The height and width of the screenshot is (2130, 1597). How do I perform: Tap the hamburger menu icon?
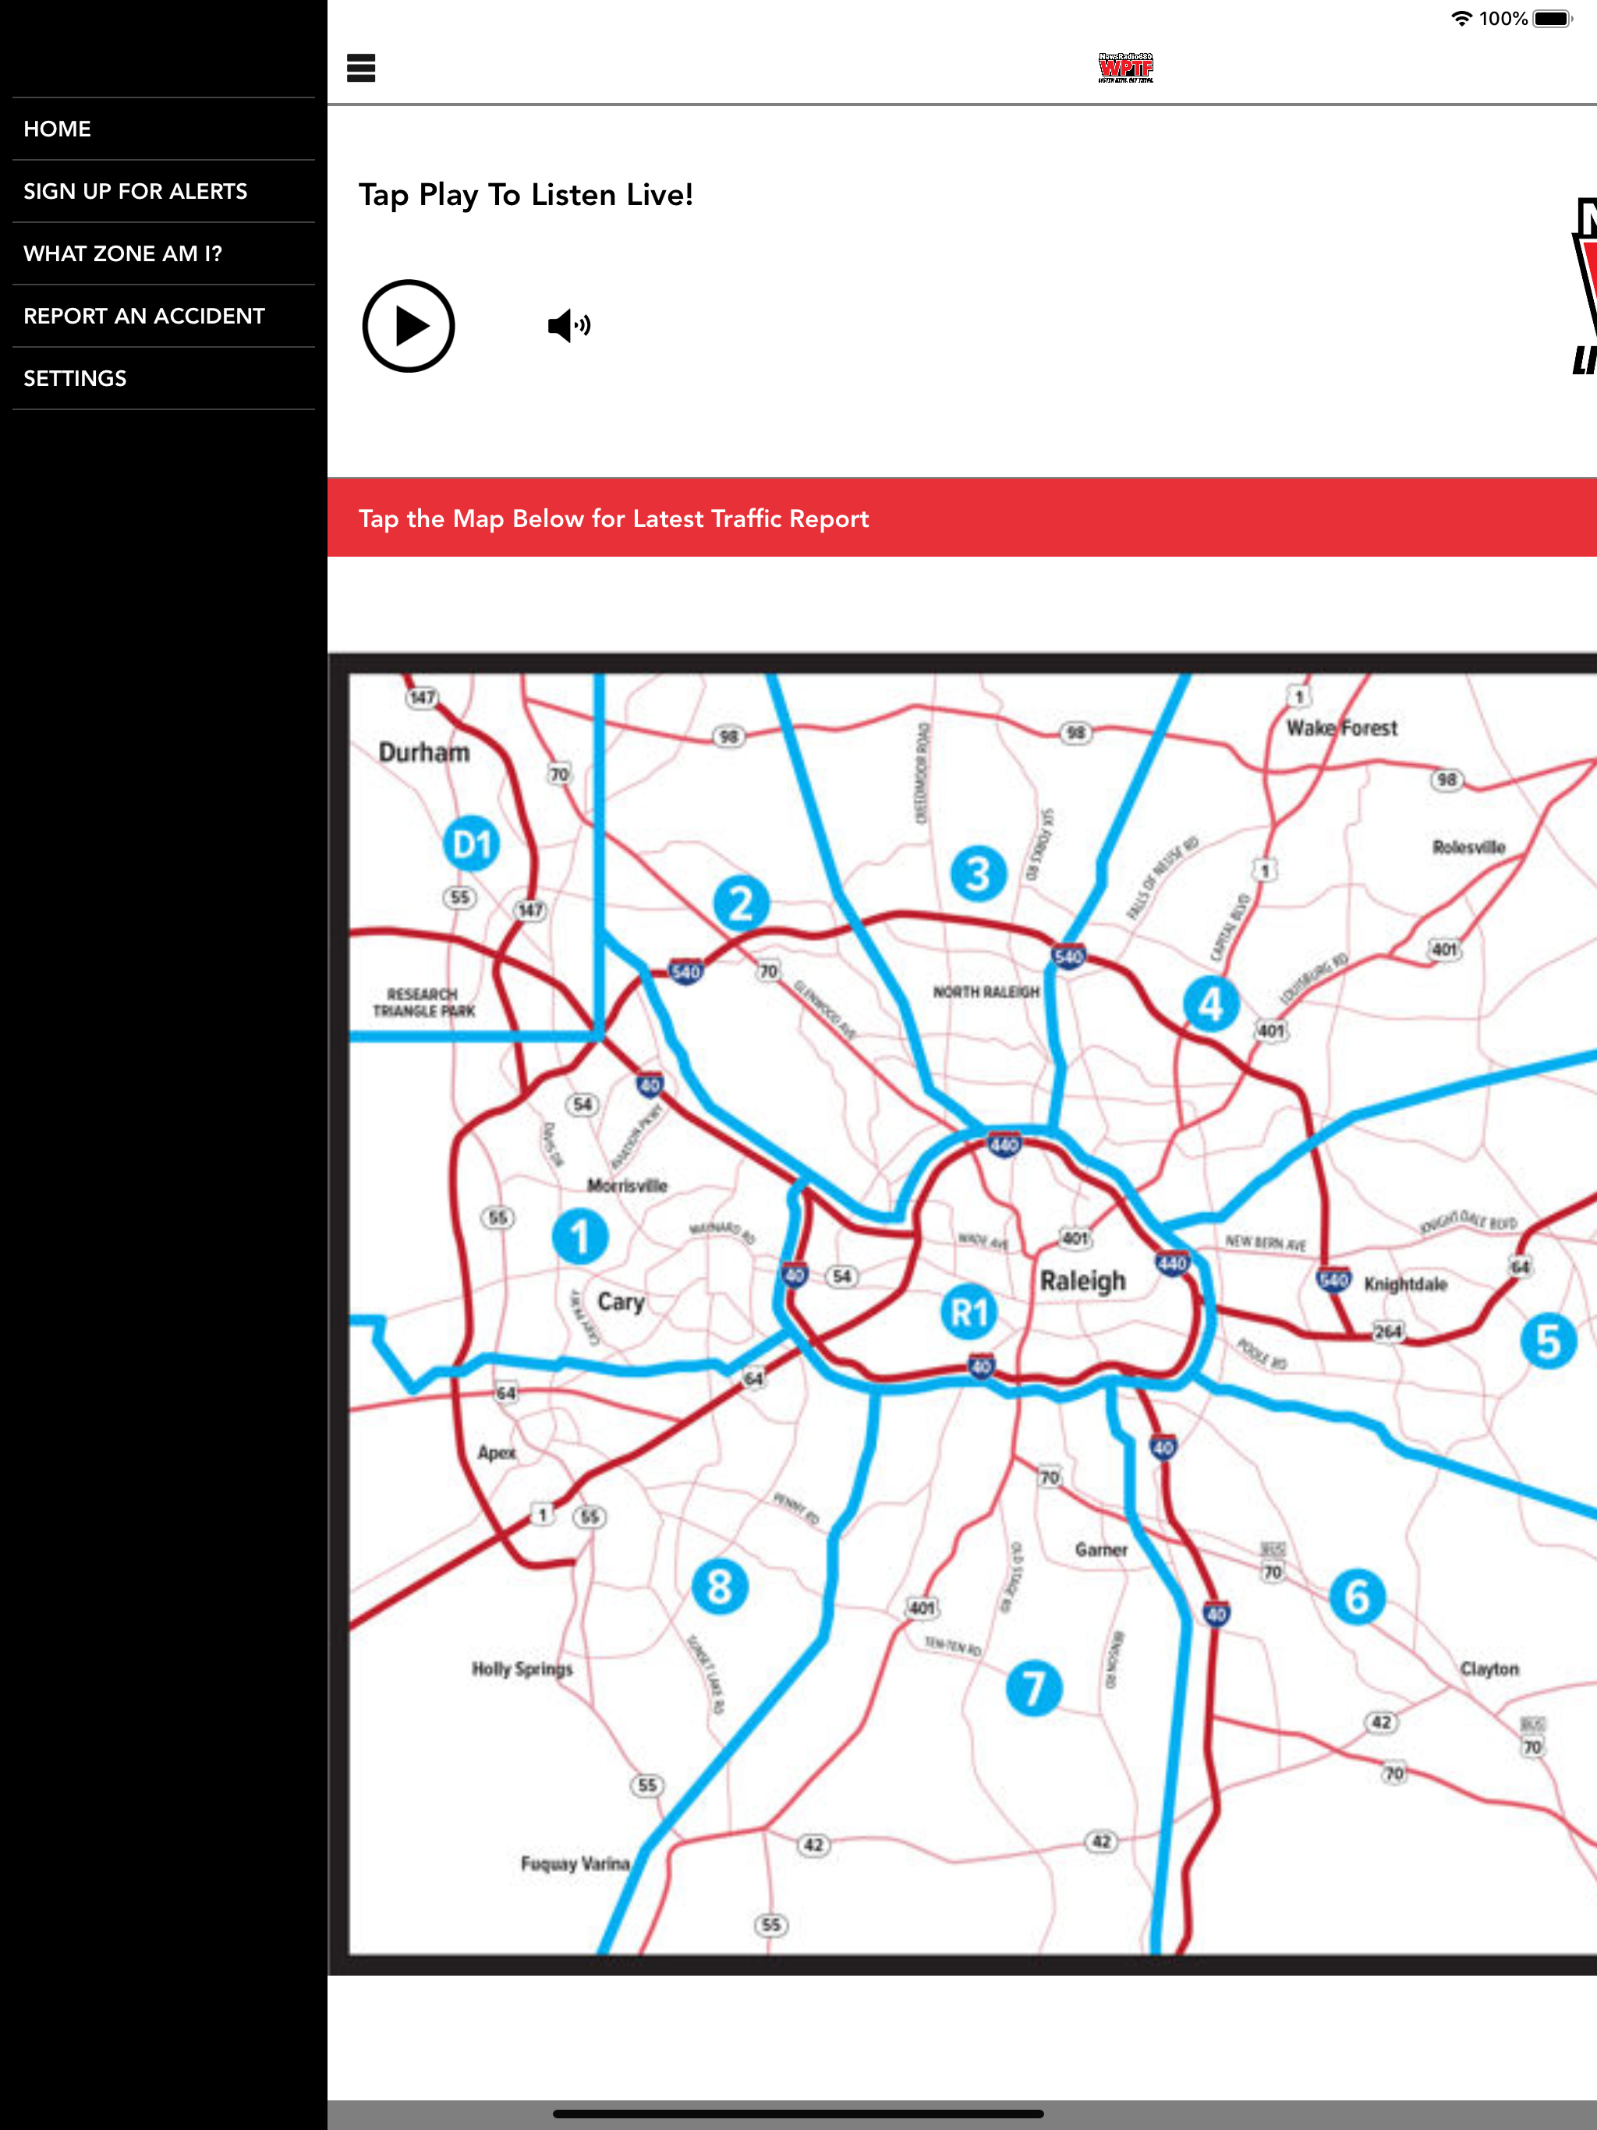(x=361, y=69)
